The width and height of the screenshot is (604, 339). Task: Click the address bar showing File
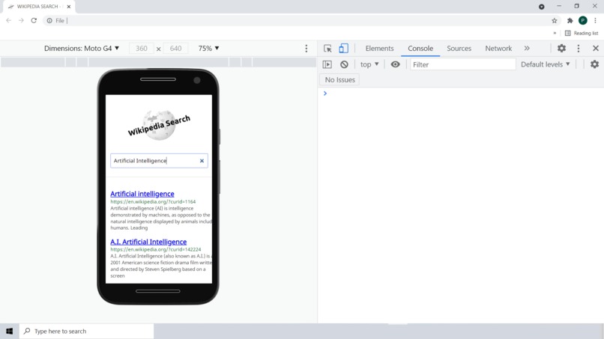point(301,21)
